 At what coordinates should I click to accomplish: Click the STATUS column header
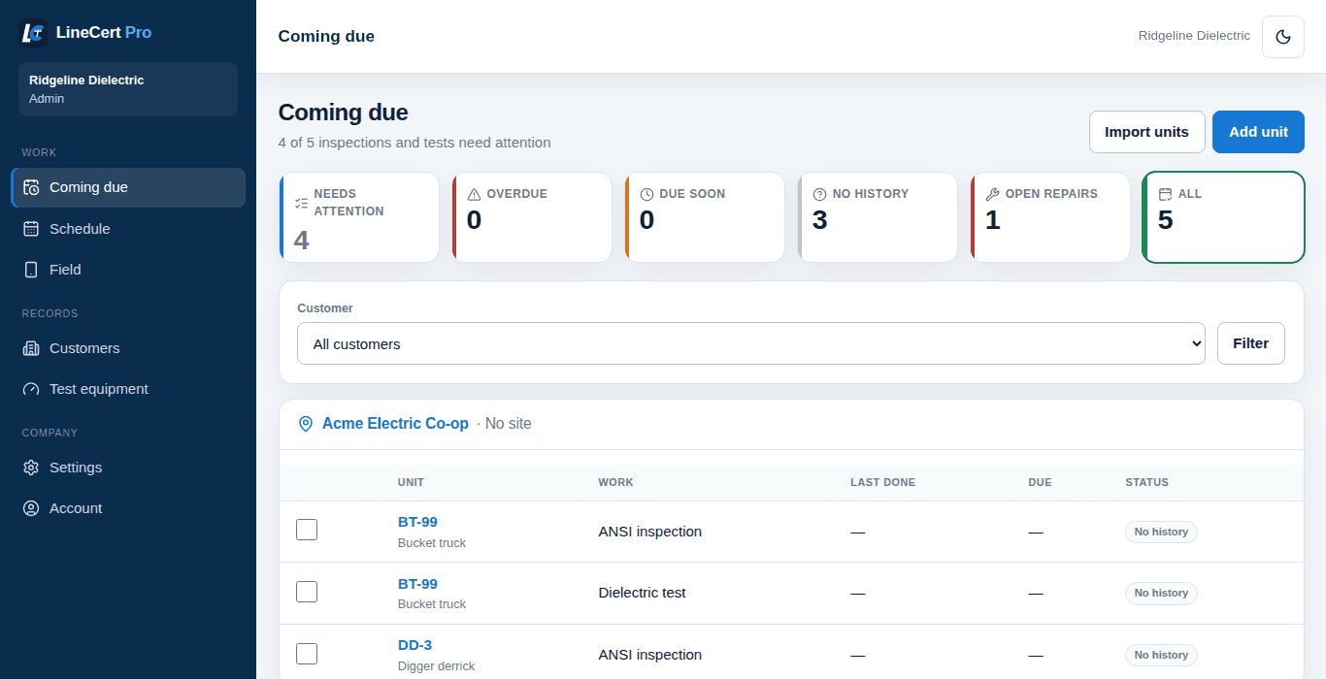[1146, 482]
